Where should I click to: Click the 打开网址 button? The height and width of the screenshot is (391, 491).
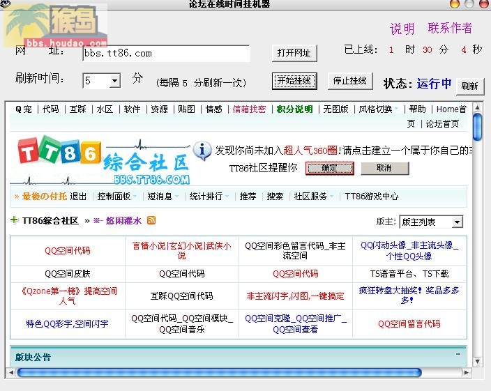pyautogui.click(x=294, y=53)
